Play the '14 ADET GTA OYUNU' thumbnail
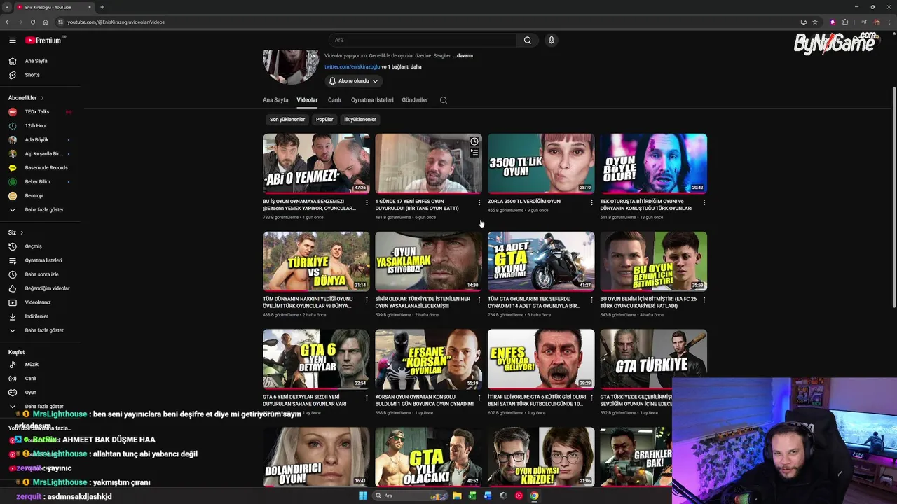Viewport: 897px width, 504px height. 541,261
